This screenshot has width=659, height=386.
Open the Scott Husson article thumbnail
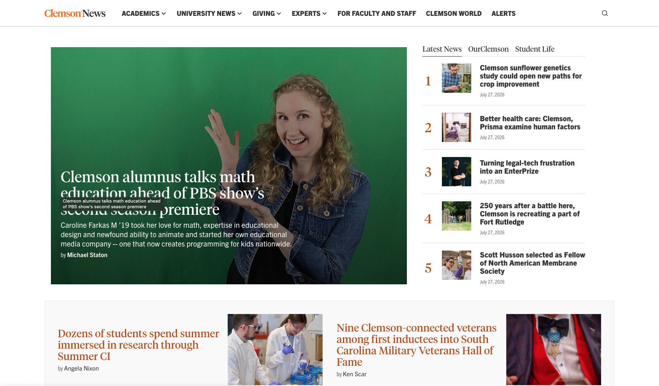(x=457, y=265)
